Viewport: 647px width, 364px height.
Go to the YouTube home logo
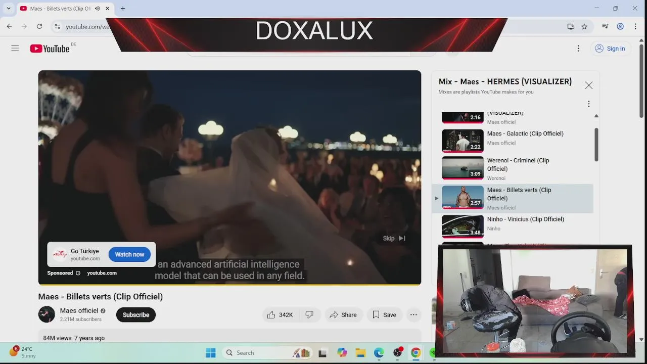coord(50,49)
